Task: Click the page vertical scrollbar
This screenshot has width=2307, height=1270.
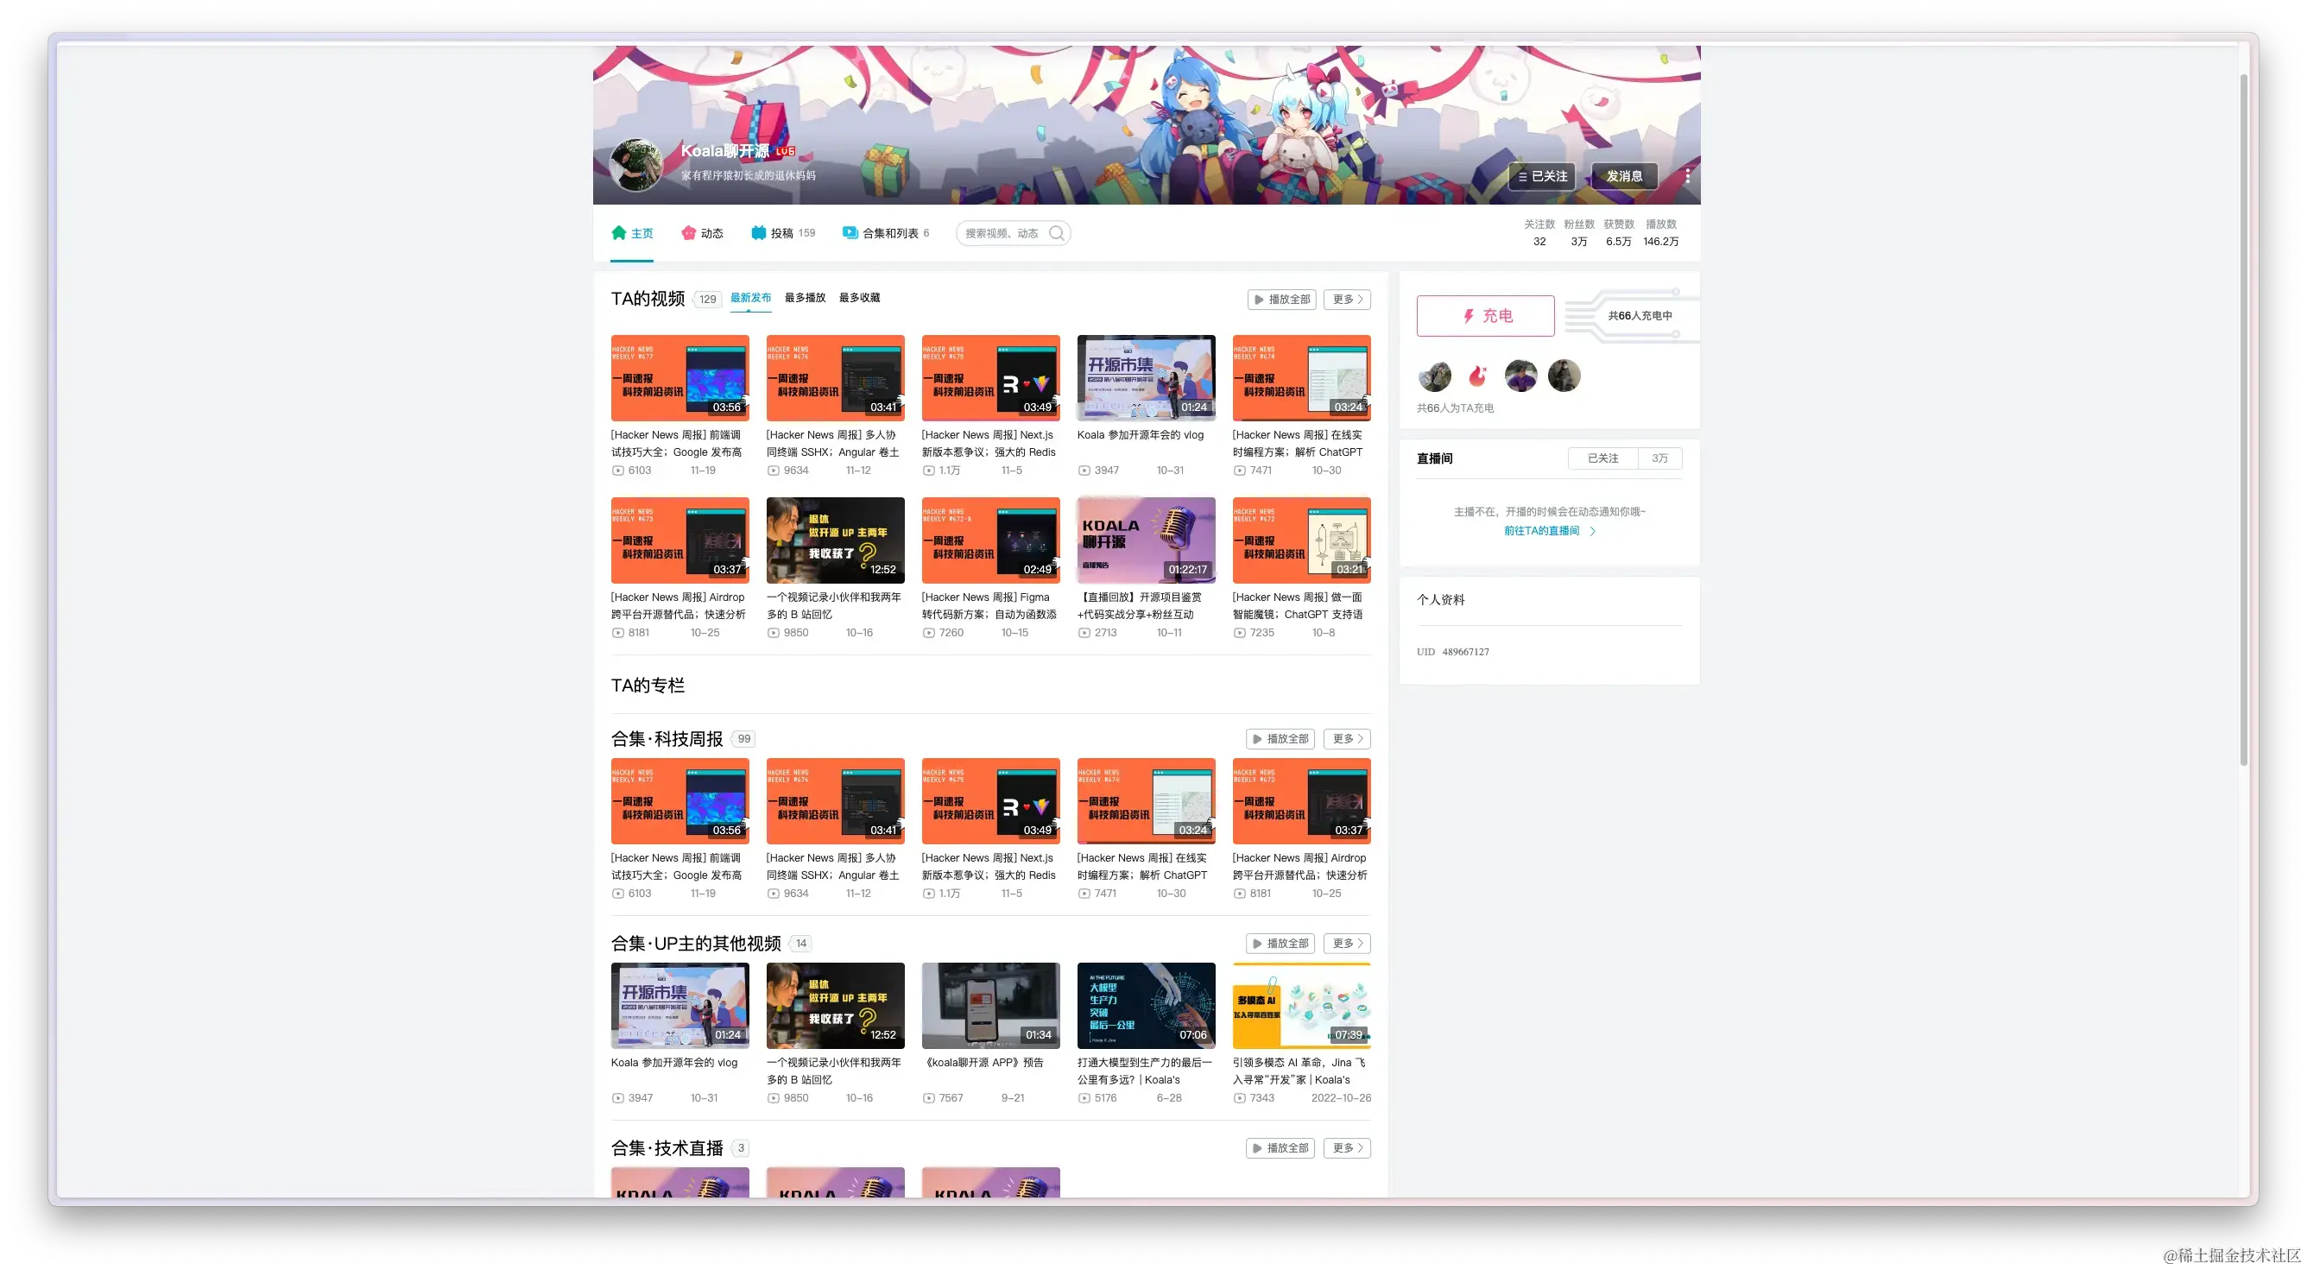Action: coord(2243,421)
